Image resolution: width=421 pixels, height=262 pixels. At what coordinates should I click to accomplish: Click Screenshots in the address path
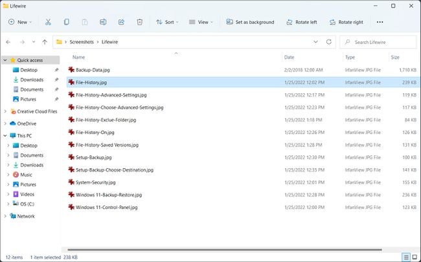(x=82, y=42)
